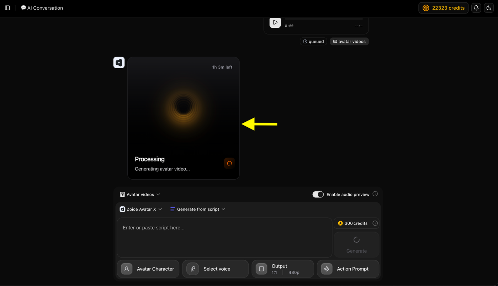Screen dimensions: 498x286
Task: Click the orange spinner icon on processing card
Action: pos(229,163)
